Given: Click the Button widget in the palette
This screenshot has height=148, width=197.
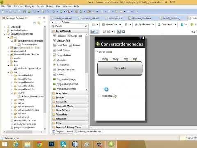Looking at the screenshot, I should tap(74, 45).
